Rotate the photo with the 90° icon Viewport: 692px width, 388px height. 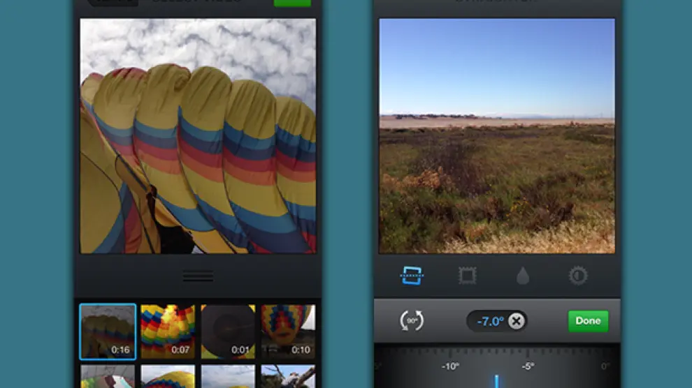(412, 321)
